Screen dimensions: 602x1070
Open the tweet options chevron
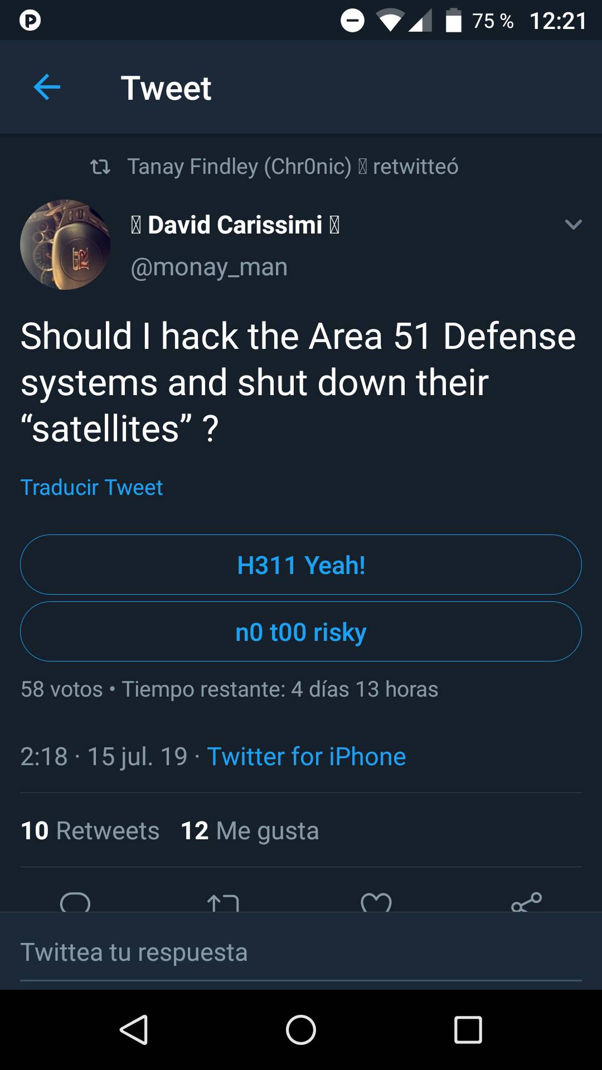(x=573, y=225)
